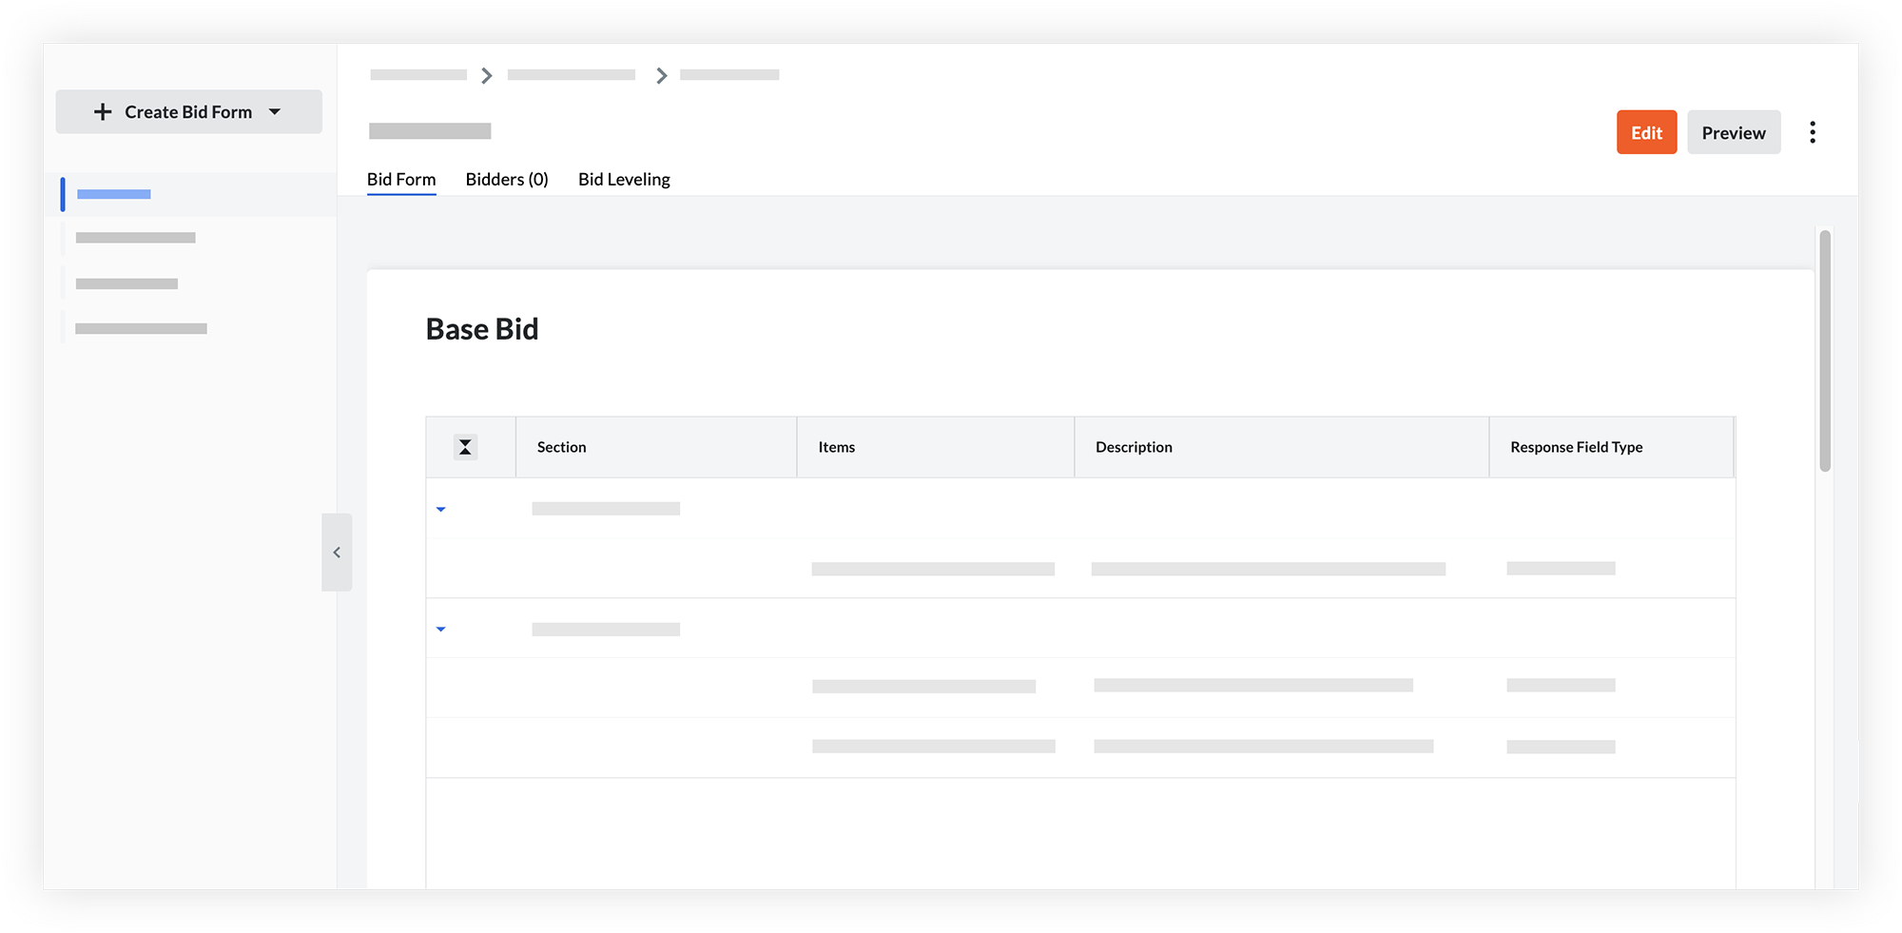
Task: Expand the Create Bid Form dropdown
Action: 275,111
